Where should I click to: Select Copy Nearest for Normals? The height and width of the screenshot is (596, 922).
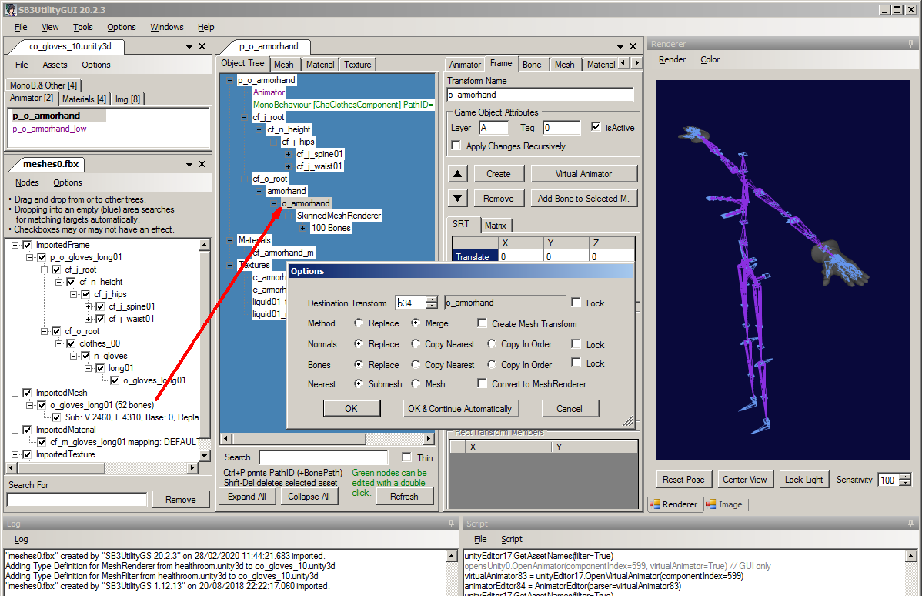tap(415, 343)
